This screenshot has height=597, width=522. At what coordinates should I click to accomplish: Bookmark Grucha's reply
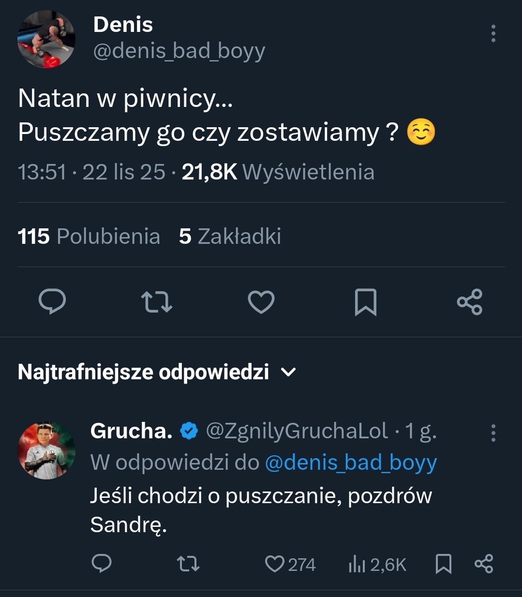tap(444, 564)
